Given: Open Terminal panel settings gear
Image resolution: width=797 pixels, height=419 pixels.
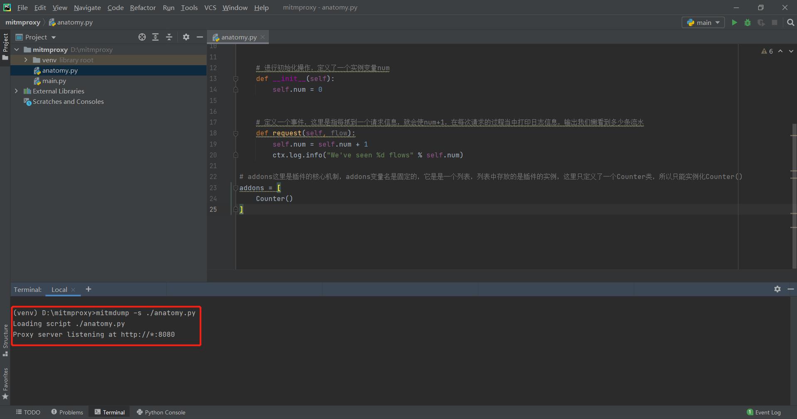Looking at the screenshot, I should [777, 289].
